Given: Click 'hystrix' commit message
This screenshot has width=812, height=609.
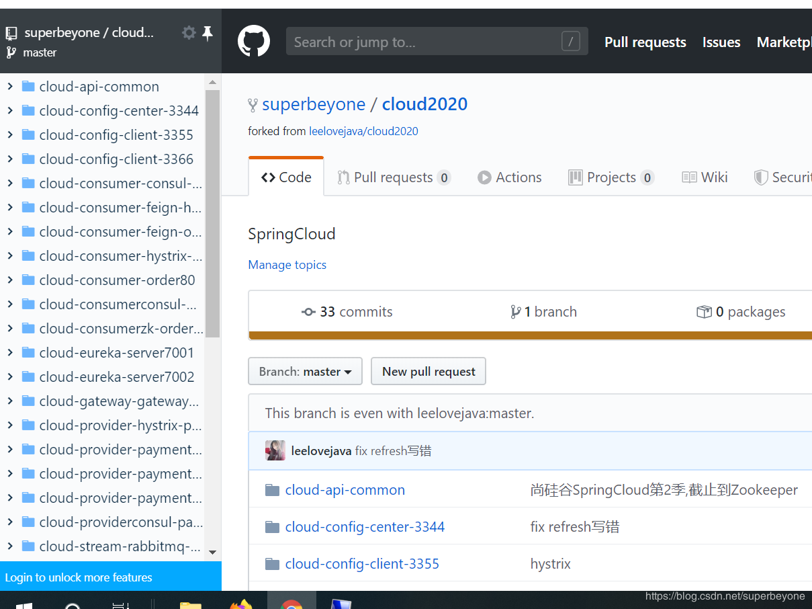Looking at the screenshot, I should (551, 564).
